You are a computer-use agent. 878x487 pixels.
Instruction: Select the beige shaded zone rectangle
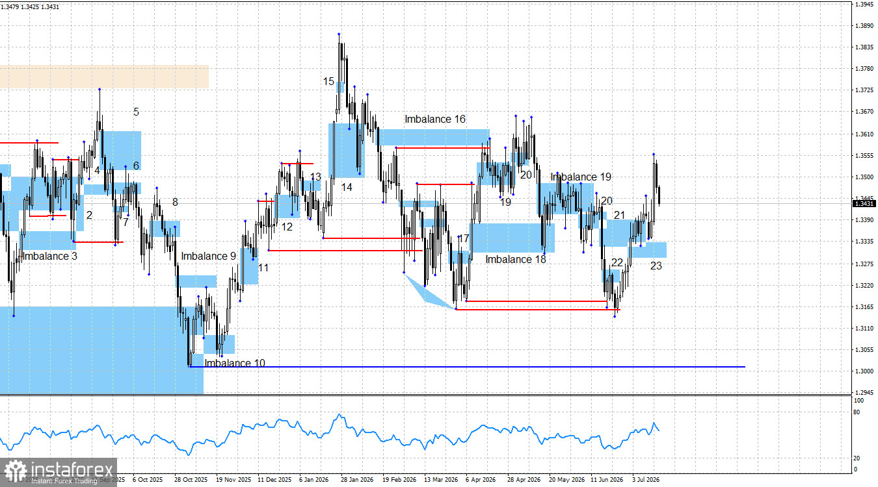[104, 77]
